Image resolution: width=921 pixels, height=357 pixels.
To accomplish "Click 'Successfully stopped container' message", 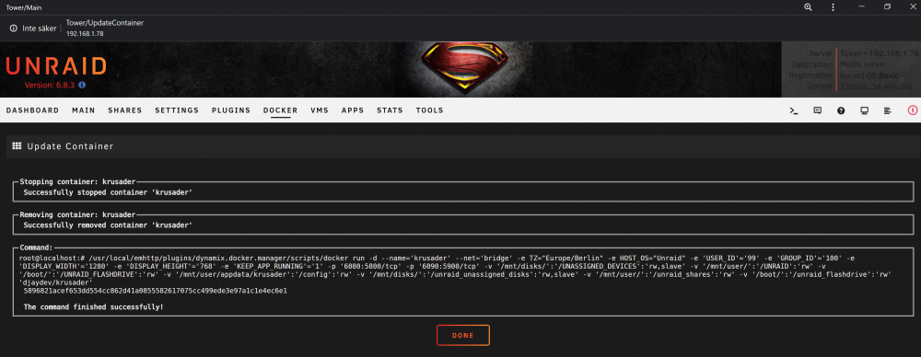I will [x=108, y=192].
